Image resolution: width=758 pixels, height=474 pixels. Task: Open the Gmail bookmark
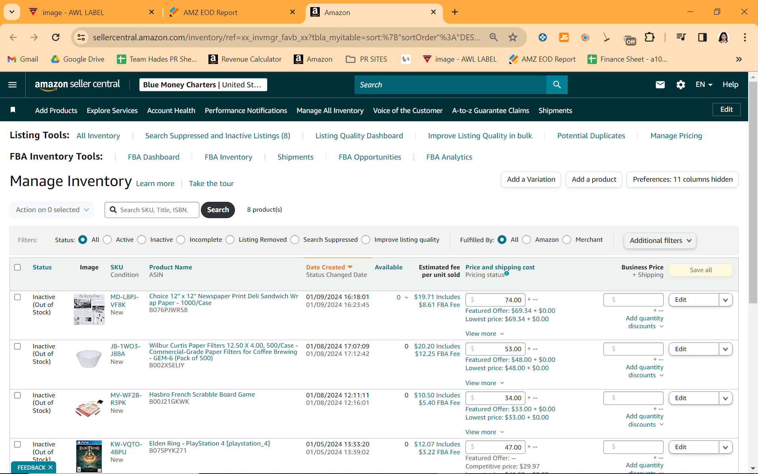[23, 59]
